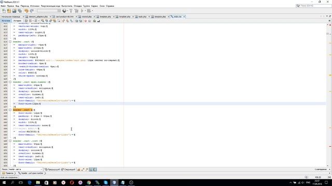The image size is (332, 186).
Task: Close the element_adaptive.php tab
Action: pyautogui.click(x=50, y=17)
